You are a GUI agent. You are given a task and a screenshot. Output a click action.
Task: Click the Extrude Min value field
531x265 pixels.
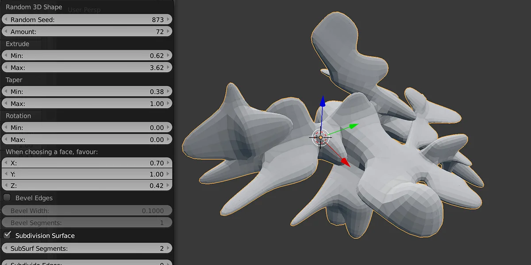(x=87, y=56)
